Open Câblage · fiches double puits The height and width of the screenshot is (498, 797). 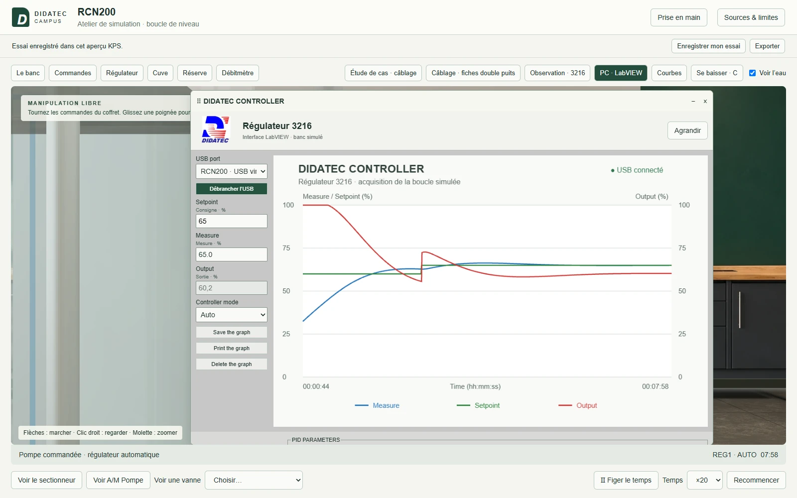[x=473, y=73]
